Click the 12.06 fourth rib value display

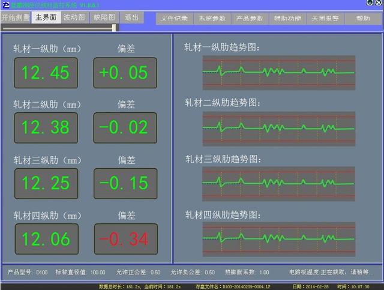pyautogui.click(x=46, y=239)
